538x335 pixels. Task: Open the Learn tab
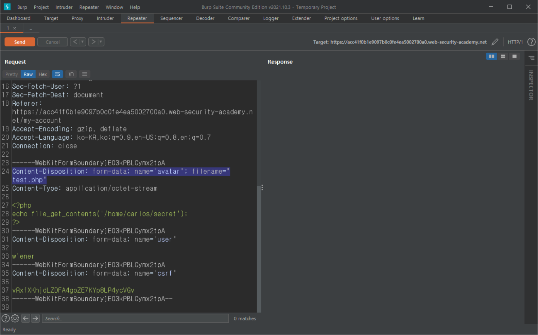pyautogui.click(x=418, y=18)
